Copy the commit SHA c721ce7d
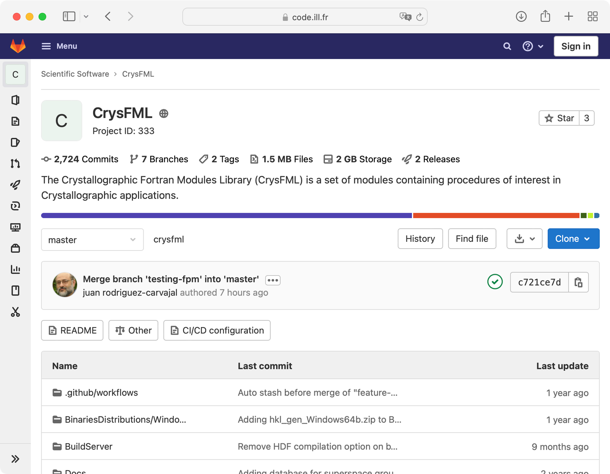Screen dimensions: 610x474 [x=578, y=282]
